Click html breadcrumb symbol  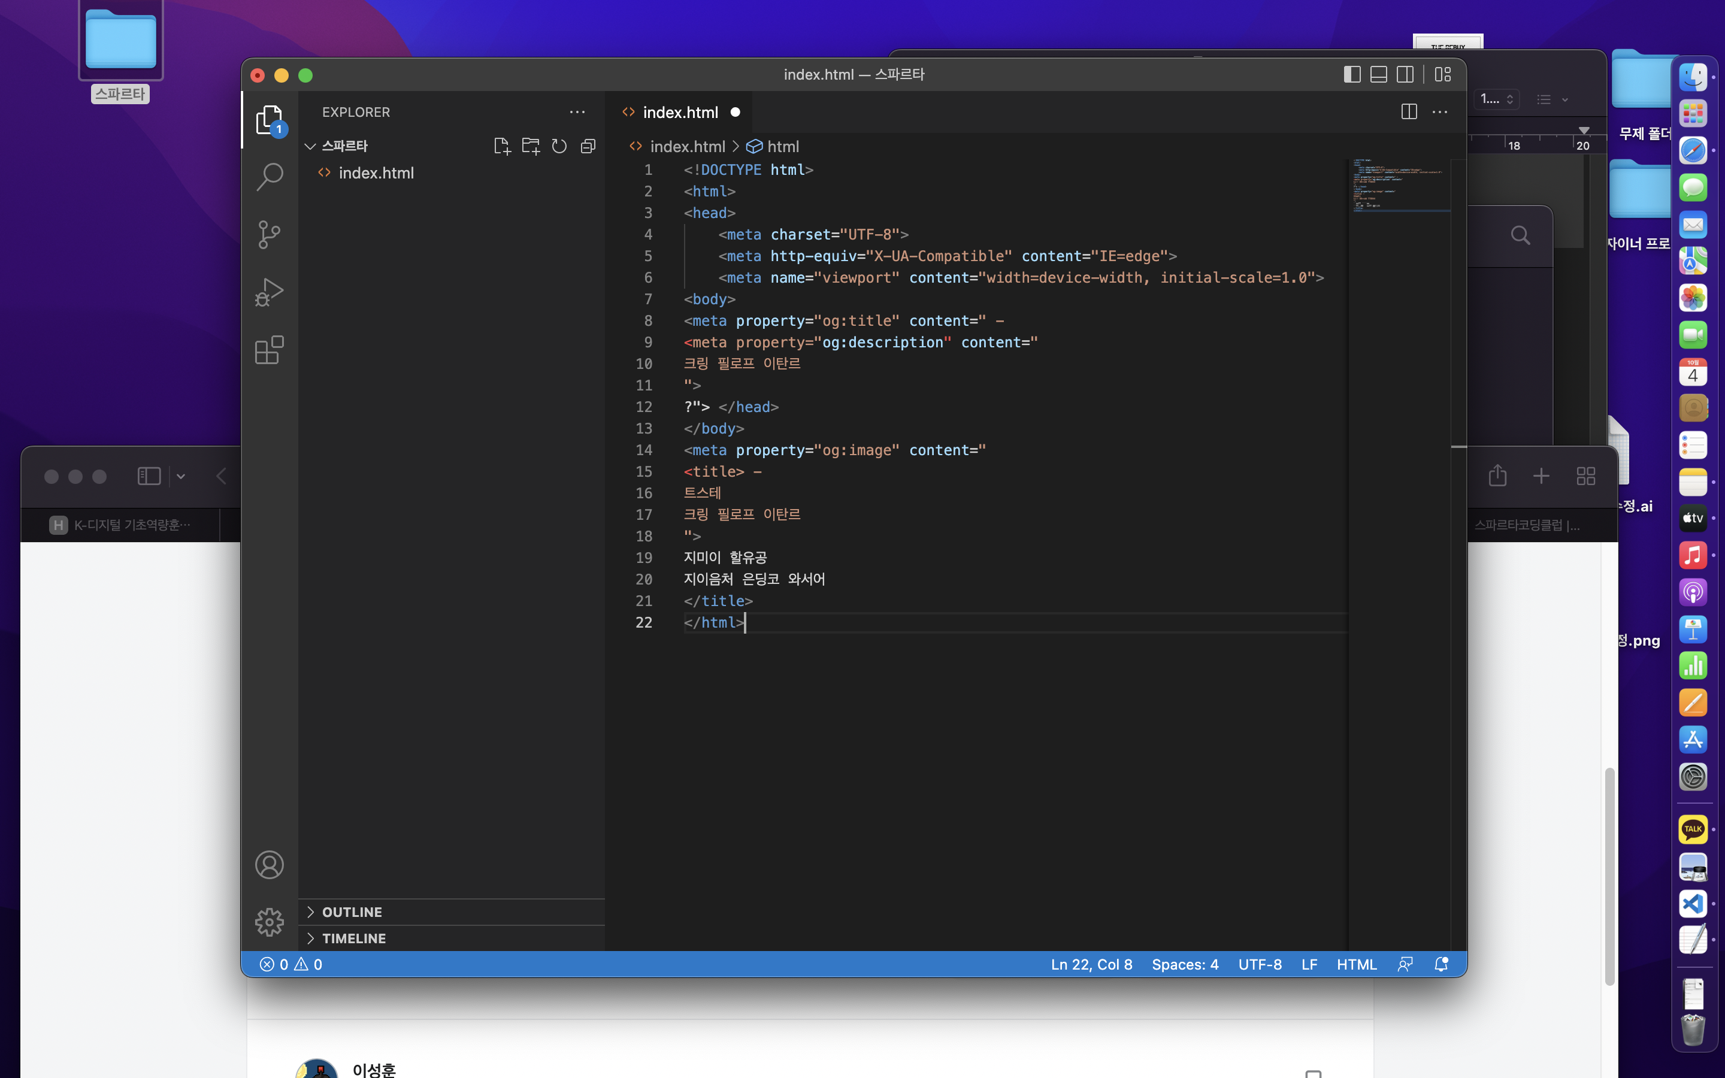(x=773, y=146)
